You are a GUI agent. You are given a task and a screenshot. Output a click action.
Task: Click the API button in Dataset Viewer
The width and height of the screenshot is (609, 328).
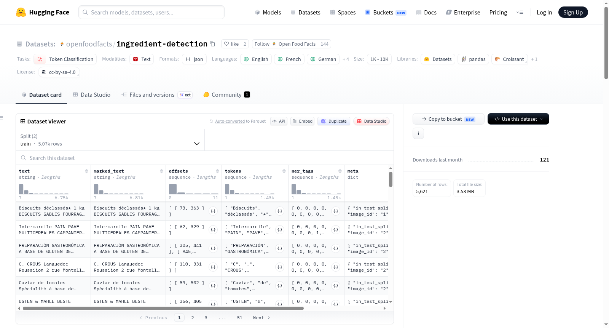tap(279, 121)
